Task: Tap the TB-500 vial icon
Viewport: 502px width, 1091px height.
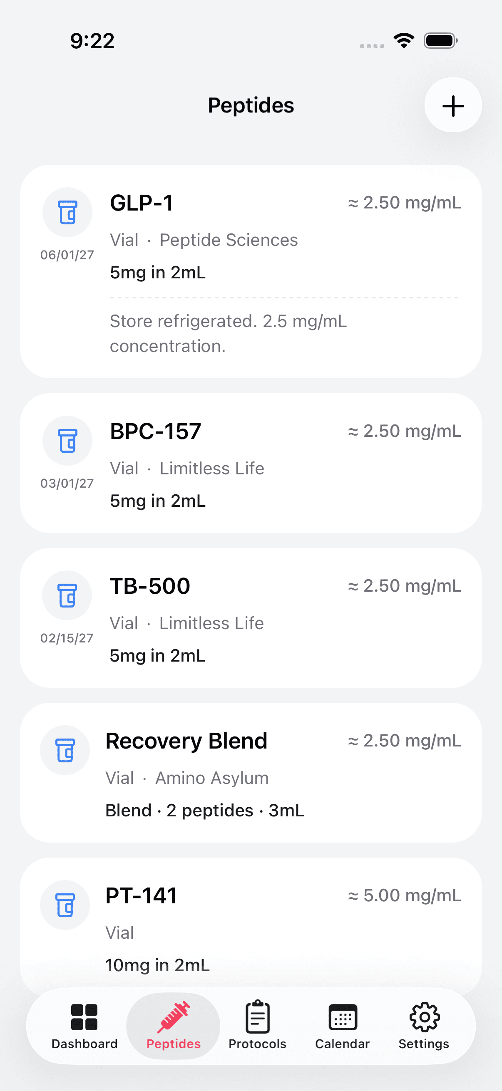Action: tap(67, 595)
